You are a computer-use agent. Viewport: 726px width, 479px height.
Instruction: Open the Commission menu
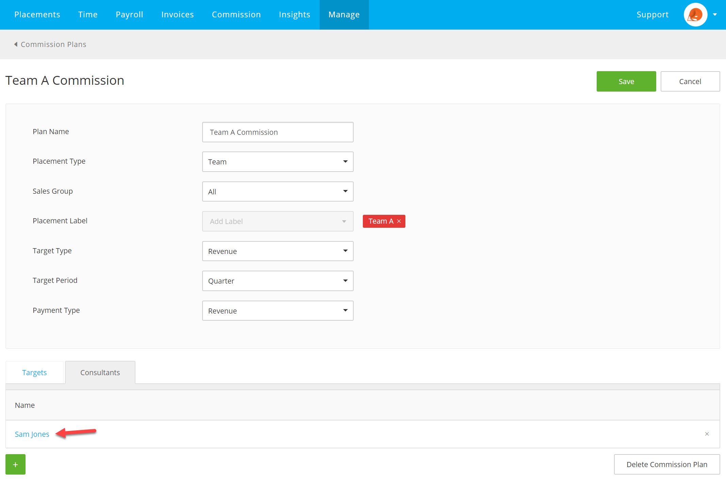(x=236, y=15)
